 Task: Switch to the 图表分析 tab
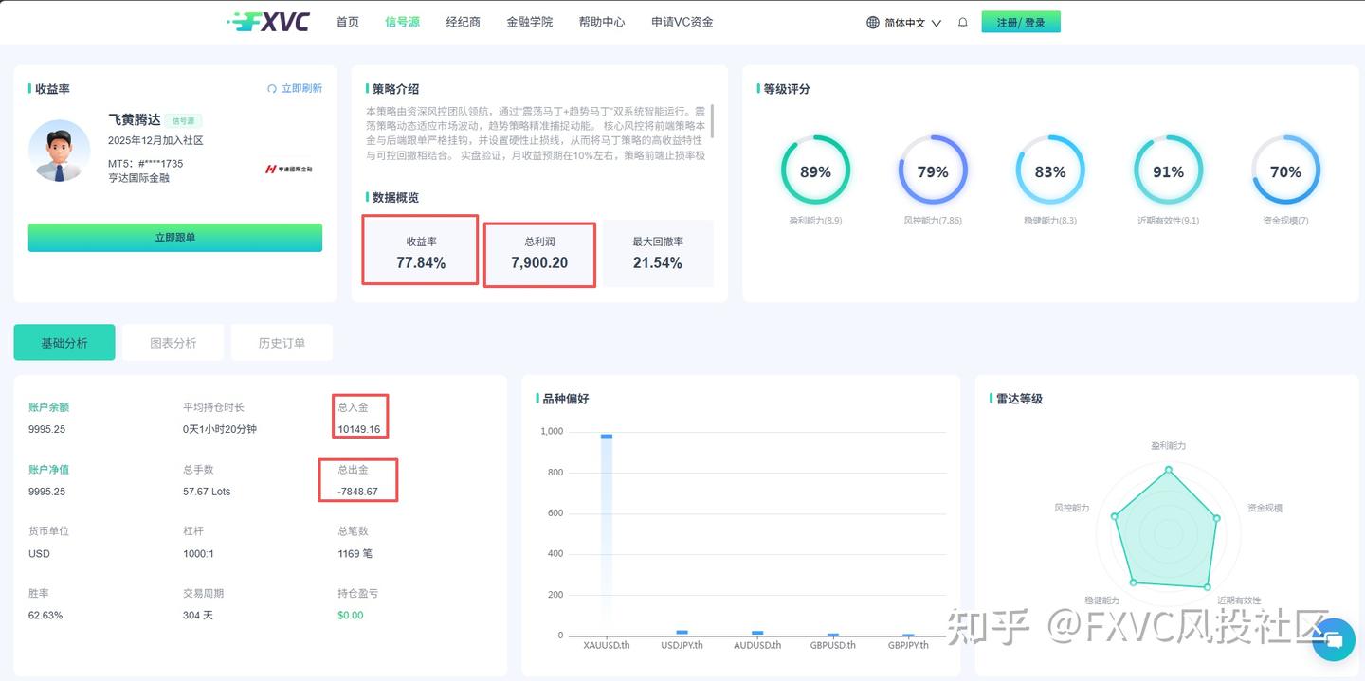coord(173,342)
